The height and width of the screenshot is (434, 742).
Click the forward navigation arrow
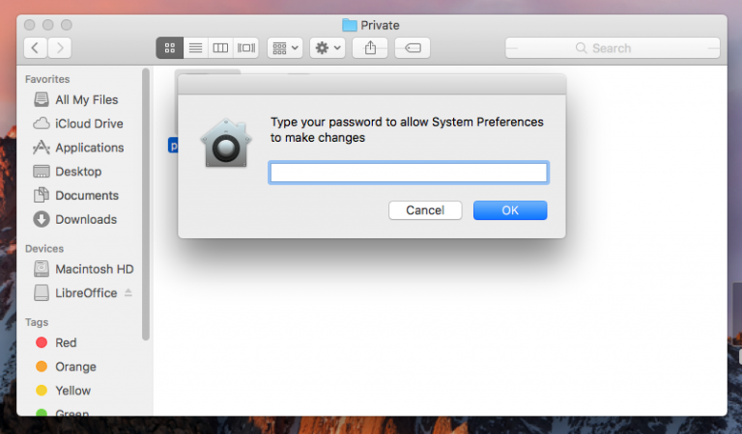60,47
